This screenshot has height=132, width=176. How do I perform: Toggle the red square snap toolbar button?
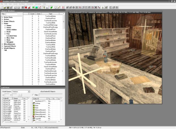coord(26,7)
